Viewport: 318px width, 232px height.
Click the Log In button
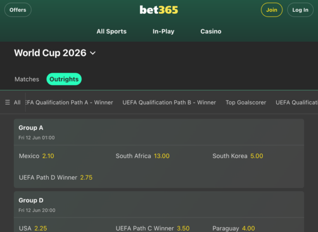pos(300,10)
